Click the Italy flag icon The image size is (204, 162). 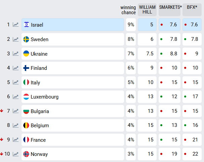[x=26, y=82]
